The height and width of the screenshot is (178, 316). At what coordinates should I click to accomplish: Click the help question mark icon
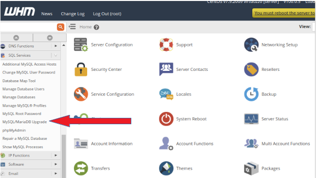coord(97,27)
